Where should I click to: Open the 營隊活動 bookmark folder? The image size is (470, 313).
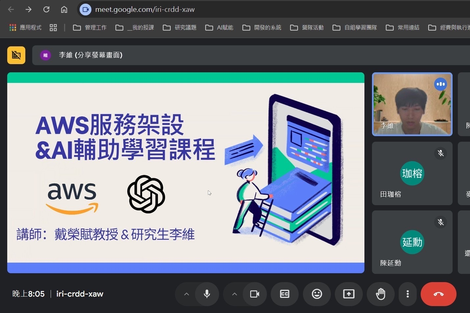pyautogui.click(x=307, y=28)
